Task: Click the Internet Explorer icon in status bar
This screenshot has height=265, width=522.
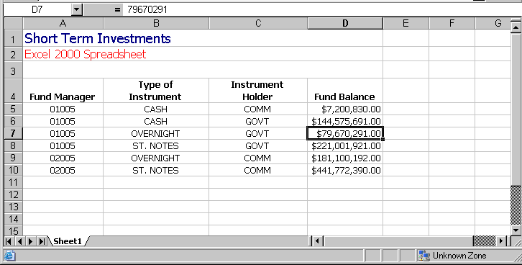Action: pos(9,256)
